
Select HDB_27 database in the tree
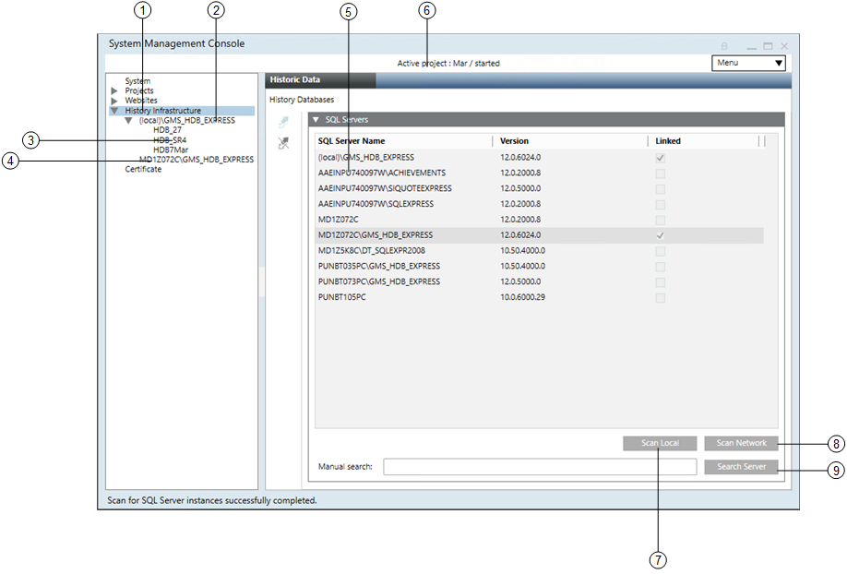point(167,130)
